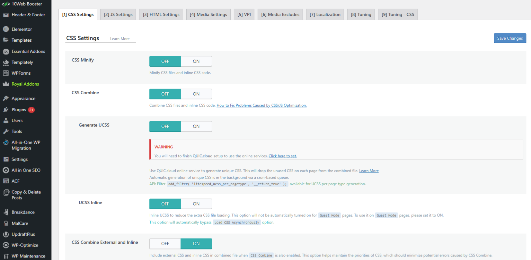Turn UCSS Inline ON
The width and height of the screenshot is (531, 260).
click(x=196, y=204)
